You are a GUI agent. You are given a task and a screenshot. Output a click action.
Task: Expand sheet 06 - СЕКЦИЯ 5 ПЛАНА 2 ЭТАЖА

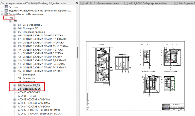(x=15, y=36)
